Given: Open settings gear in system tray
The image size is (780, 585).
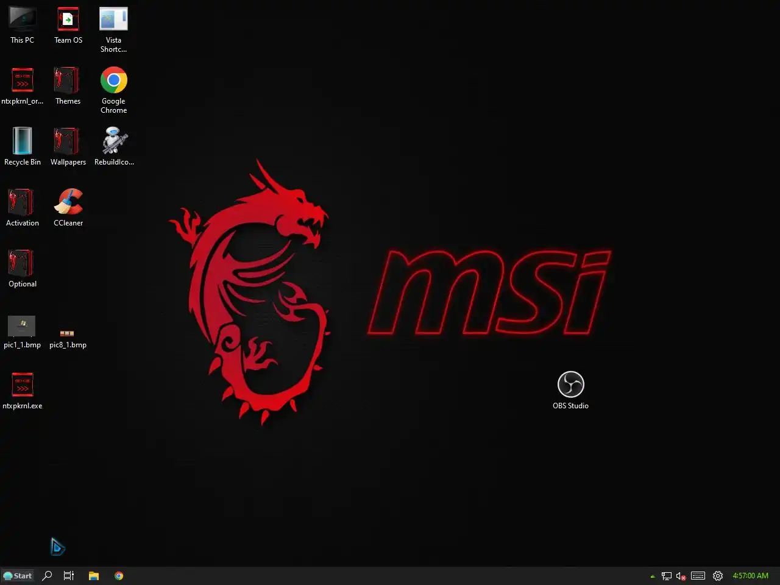Looking at the screenshot, I should coord(718,576).
